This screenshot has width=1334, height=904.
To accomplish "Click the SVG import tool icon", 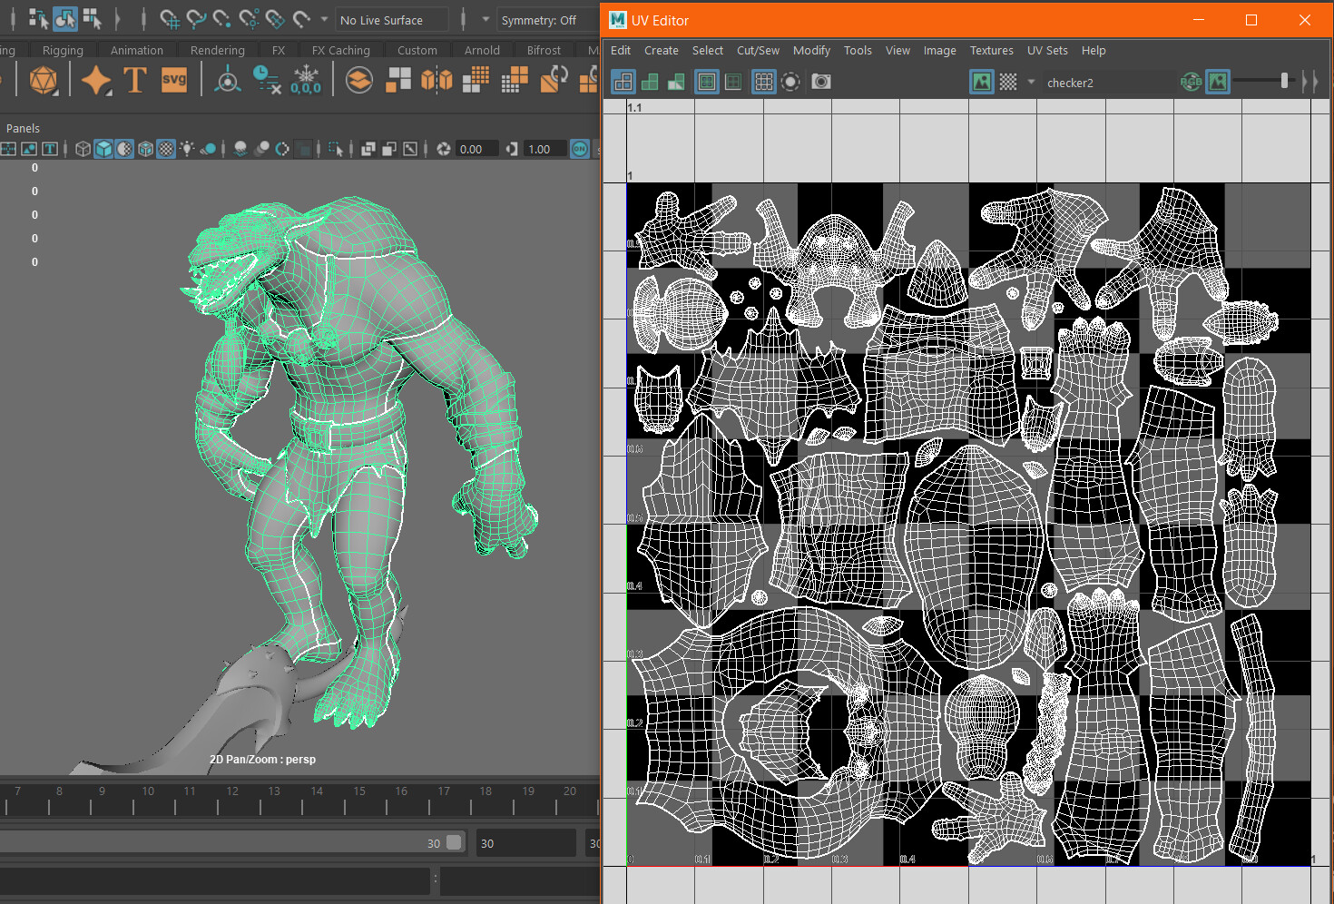I will 173,81.
